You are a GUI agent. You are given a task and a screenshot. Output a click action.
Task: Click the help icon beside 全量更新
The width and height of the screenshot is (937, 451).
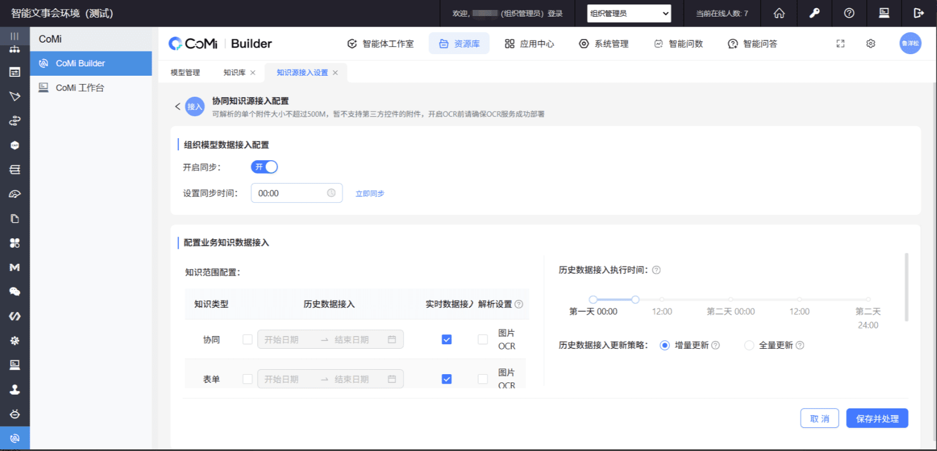(800, 345)
